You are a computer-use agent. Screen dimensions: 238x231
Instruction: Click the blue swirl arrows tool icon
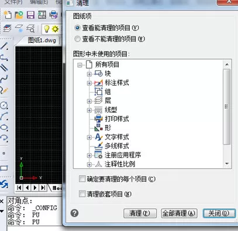[x=4, y=184]
